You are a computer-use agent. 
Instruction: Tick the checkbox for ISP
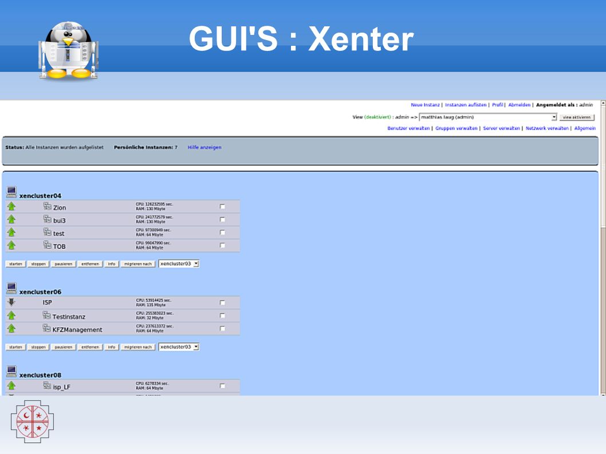pos(222,302)
